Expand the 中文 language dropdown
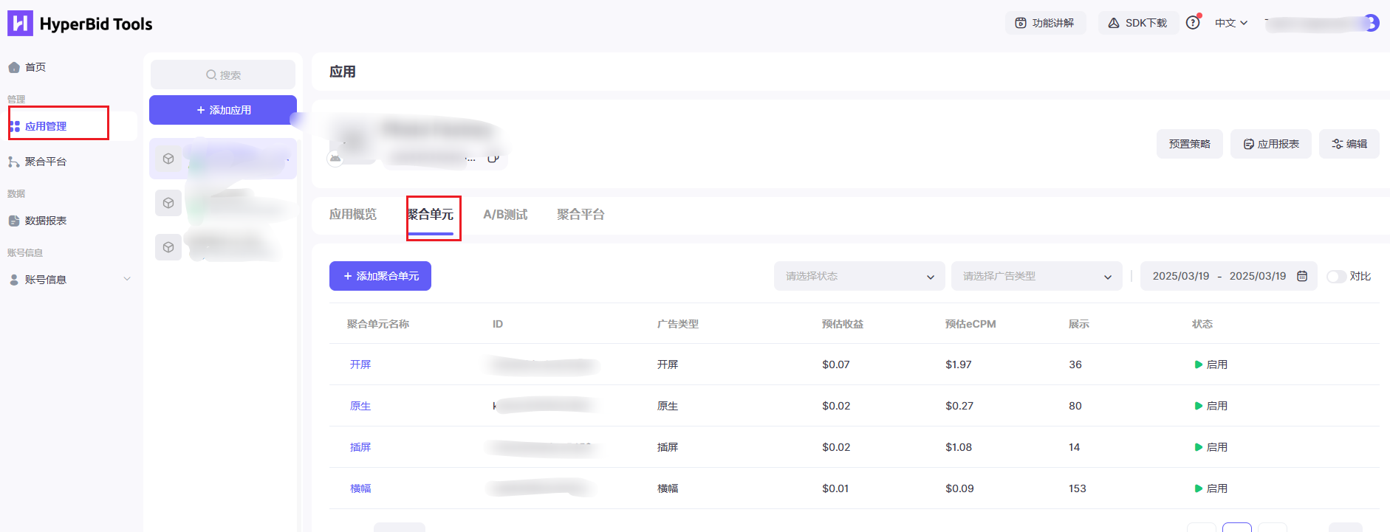Screen dimensions: 1390x532 point(1231,23)
